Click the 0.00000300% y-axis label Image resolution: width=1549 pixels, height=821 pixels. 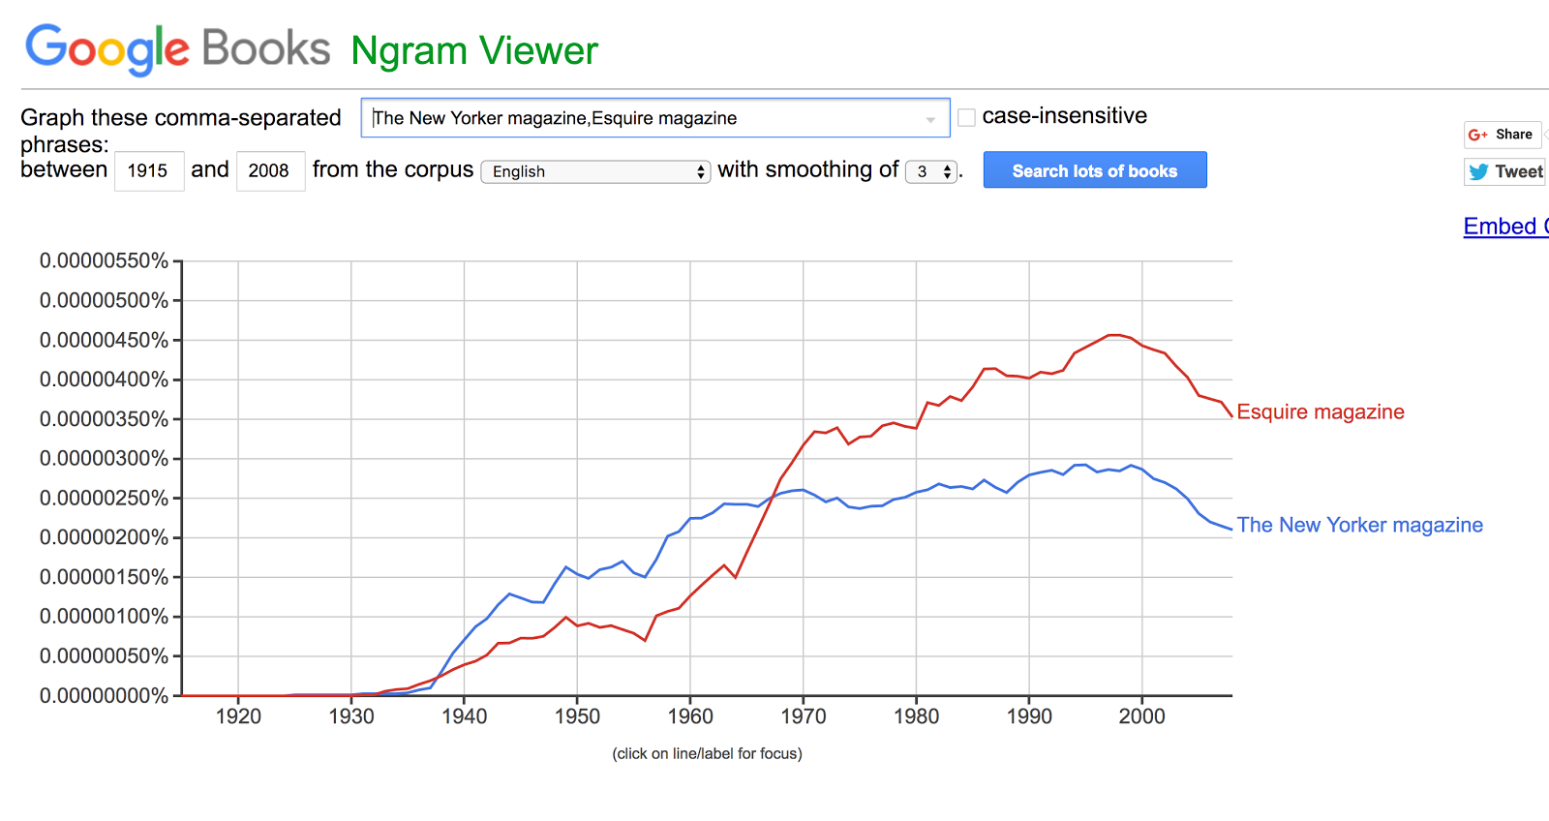tap(104, 458)
